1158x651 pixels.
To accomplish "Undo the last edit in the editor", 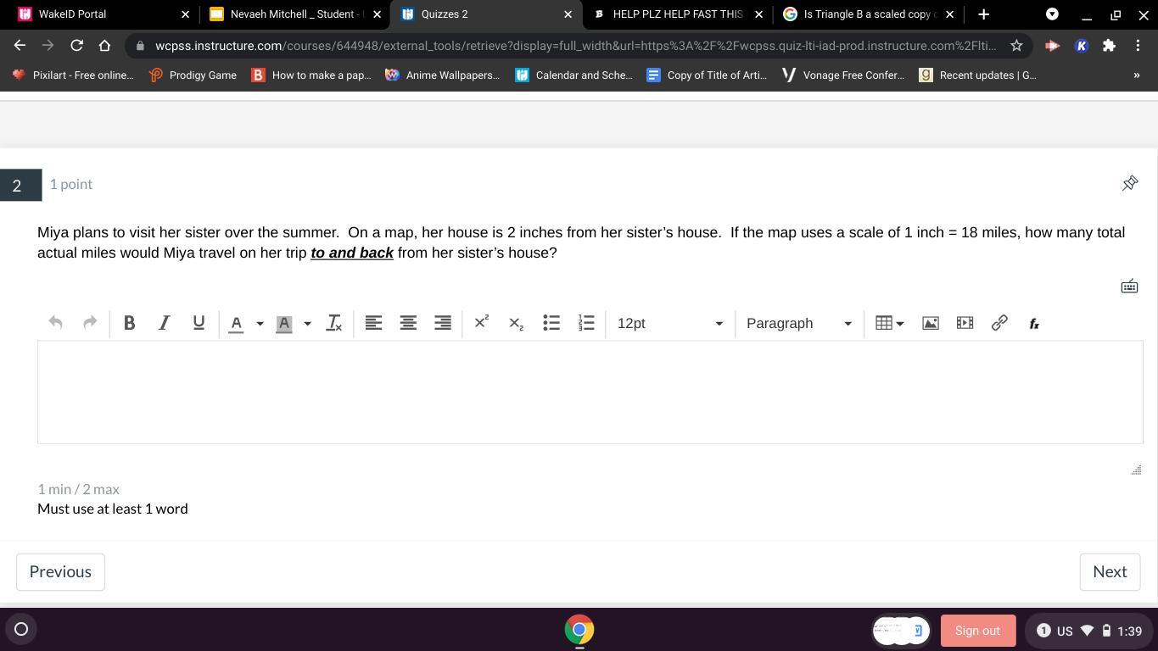I will click(55, 323).
